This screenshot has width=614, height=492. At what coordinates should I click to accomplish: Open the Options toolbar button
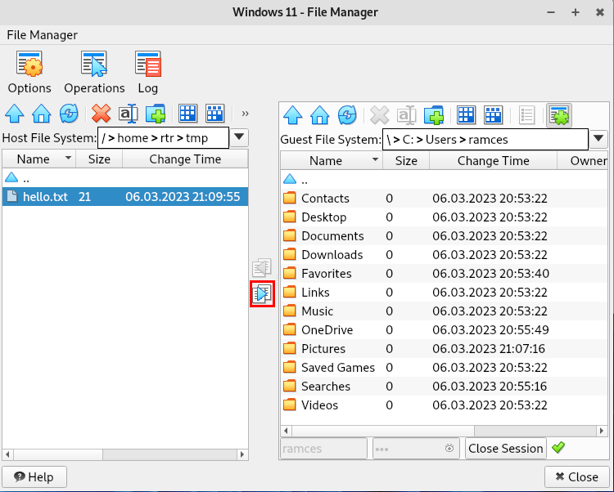point(29,72)
